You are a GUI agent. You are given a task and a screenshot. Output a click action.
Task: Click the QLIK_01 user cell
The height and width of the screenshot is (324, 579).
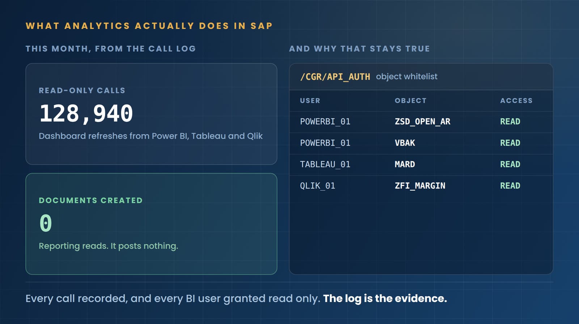pos(318,186)
